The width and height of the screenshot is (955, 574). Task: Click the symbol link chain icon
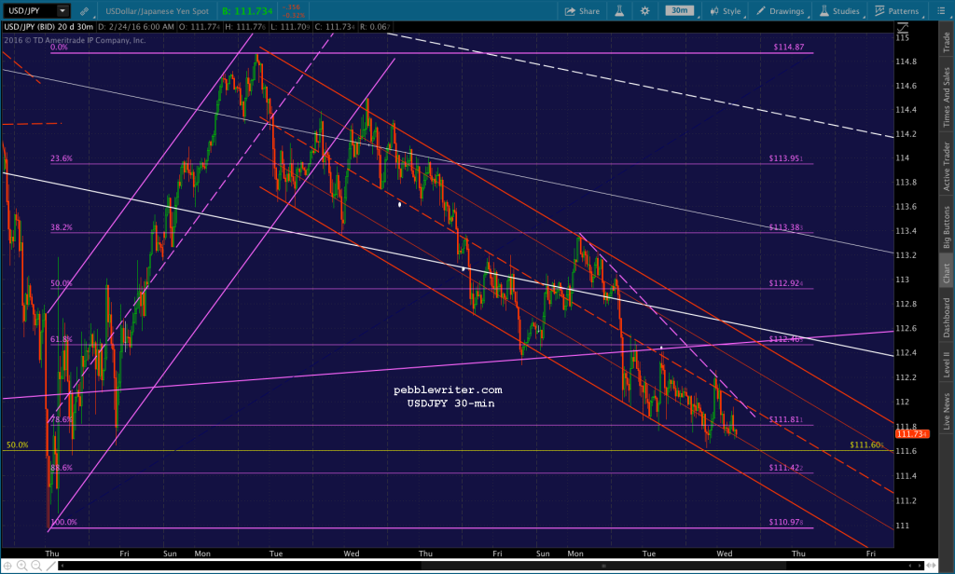[84, 11]
